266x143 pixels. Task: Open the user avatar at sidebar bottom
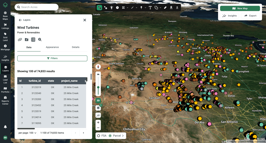click(5, 138)
